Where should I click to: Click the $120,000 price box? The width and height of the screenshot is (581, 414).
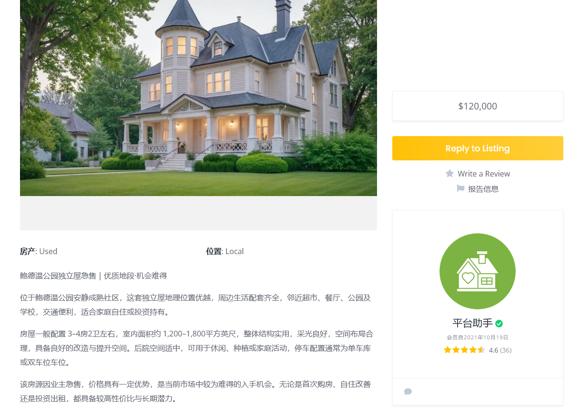[x=478, y=106]
